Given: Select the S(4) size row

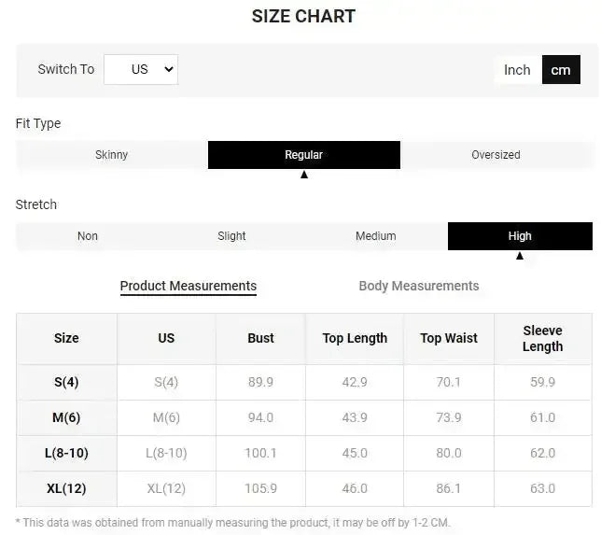Looking at the screenshot, I should click(66, 382).
